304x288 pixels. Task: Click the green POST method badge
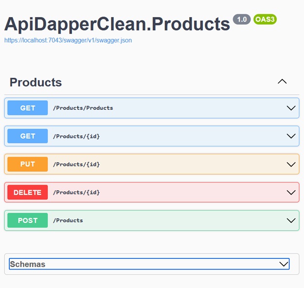coord(28,220)
